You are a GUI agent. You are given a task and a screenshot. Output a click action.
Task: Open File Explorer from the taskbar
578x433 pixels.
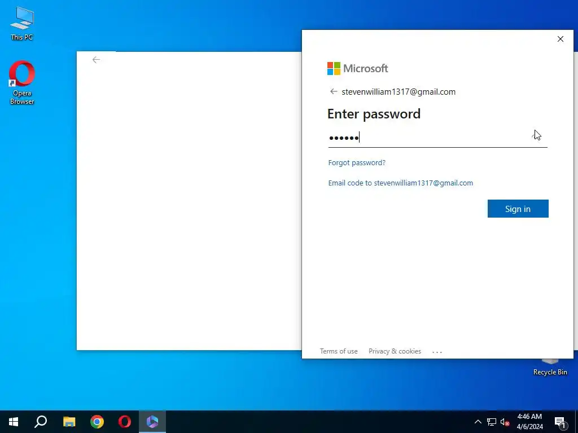tap(69, 422)
